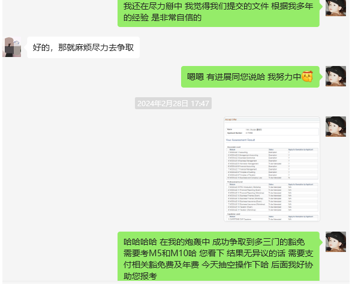Click the Applicant Number row in the image

pyautogui.click(x=272, y=133)
